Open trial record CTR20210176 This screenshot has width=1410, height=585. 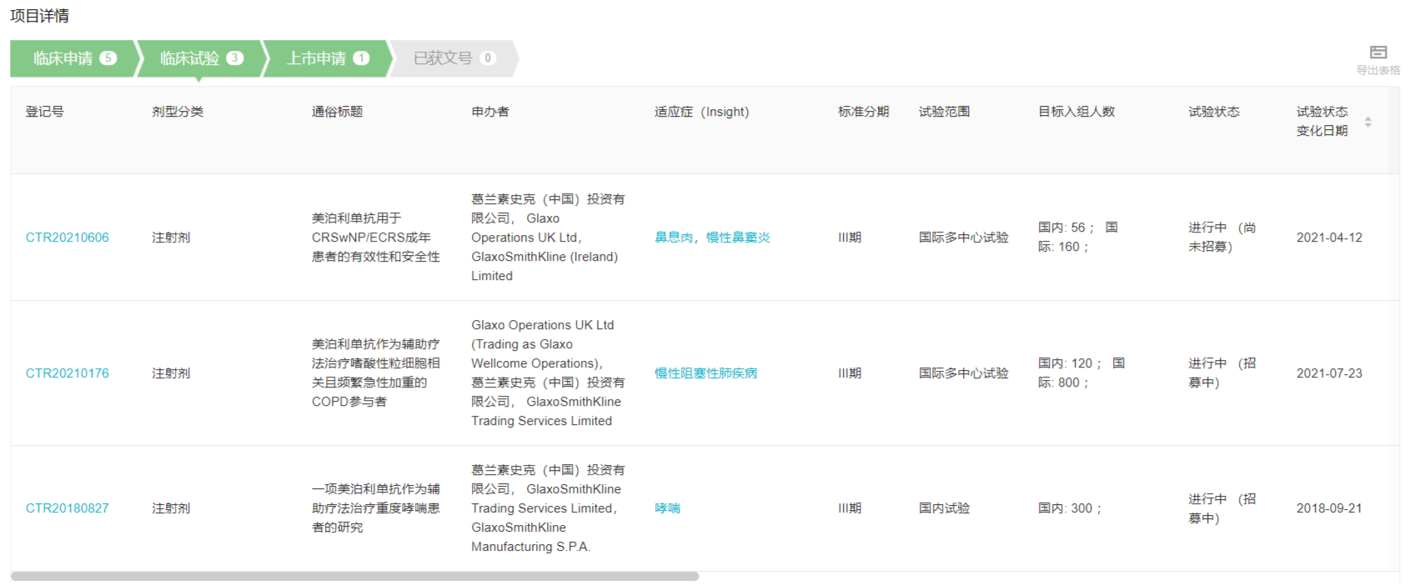coord(67,373)
